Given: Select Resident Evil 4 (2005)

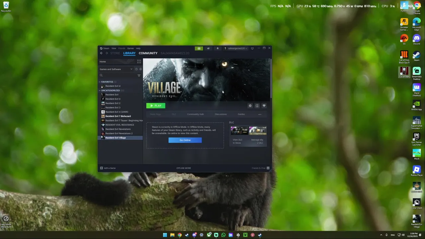Looking at the screenshot, I should [117, 112].
